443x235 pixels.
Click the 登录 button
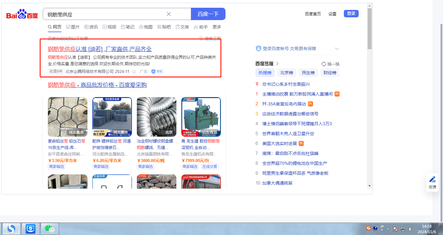pos(351,14)
